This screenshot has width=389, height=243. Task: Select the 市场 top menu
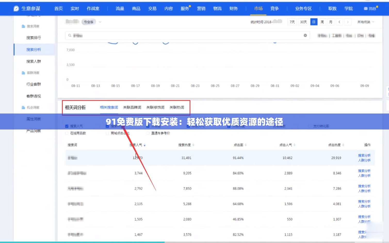(258, 8)
